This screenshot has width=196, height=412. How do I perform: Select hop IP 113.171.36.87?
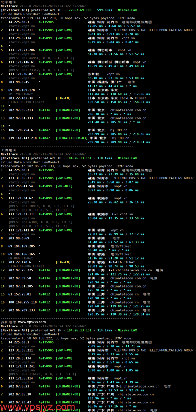[x=21, y=74]
